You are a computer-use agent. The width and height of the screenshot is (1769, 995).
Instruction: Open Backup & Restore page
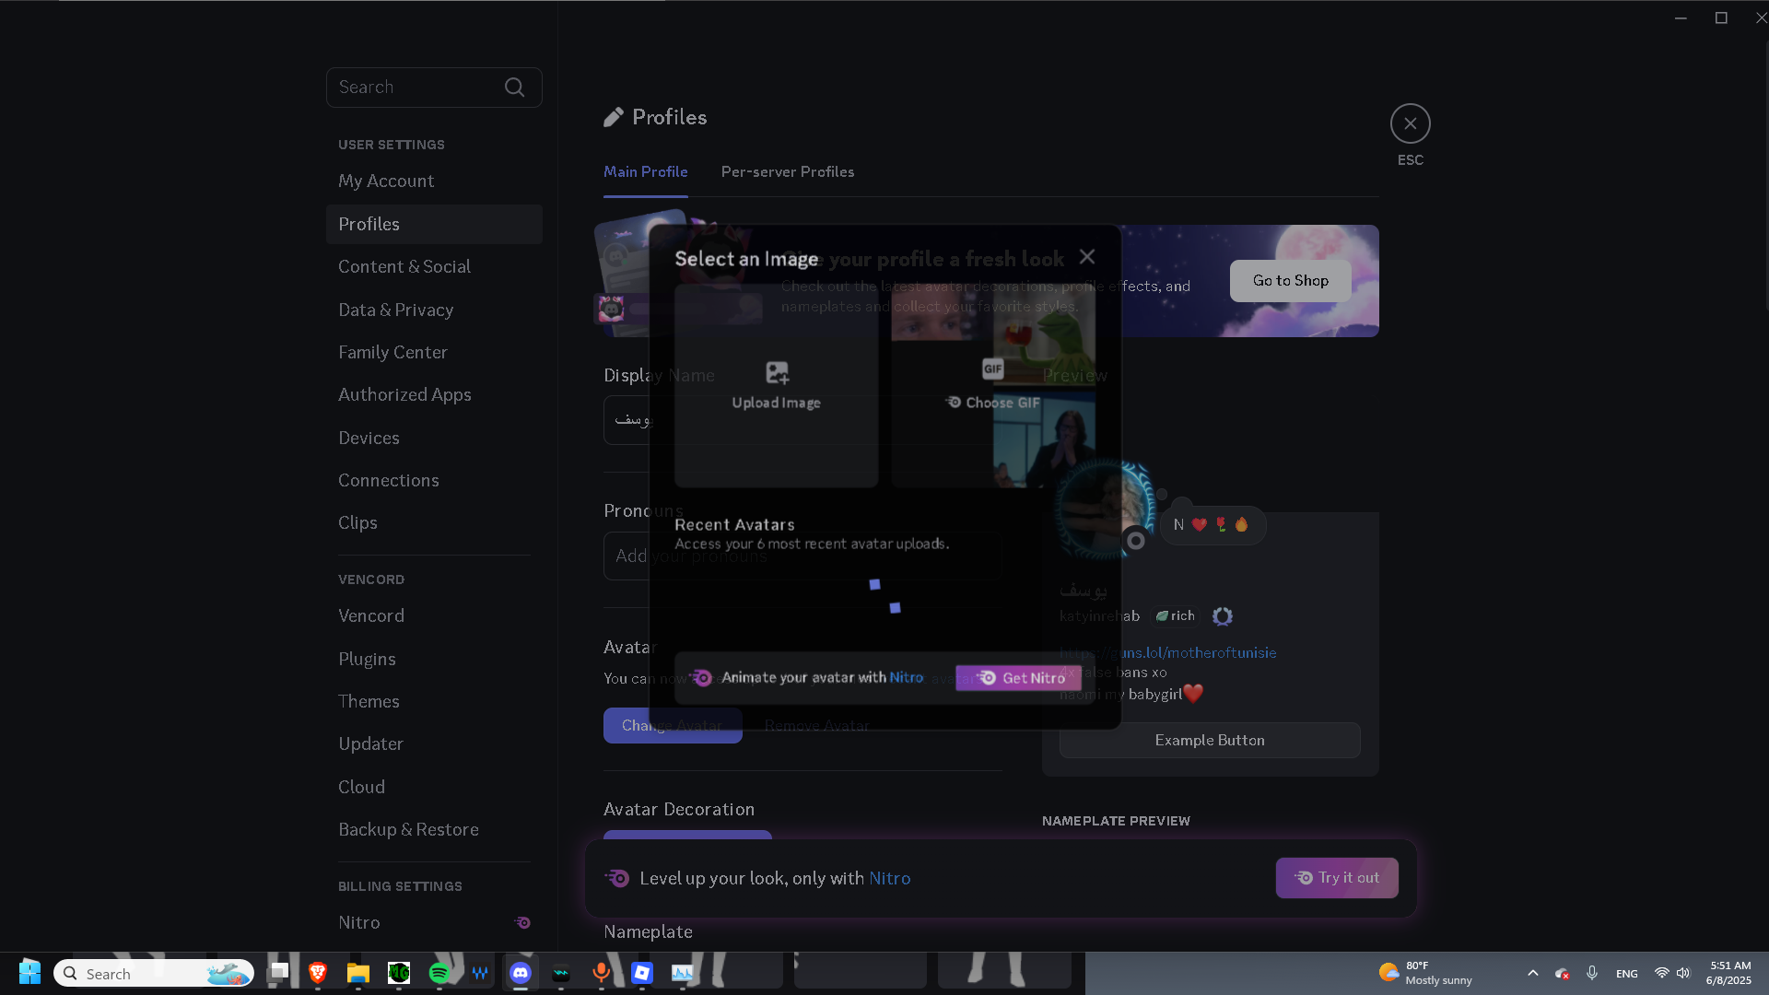click(x=434, y=829)
